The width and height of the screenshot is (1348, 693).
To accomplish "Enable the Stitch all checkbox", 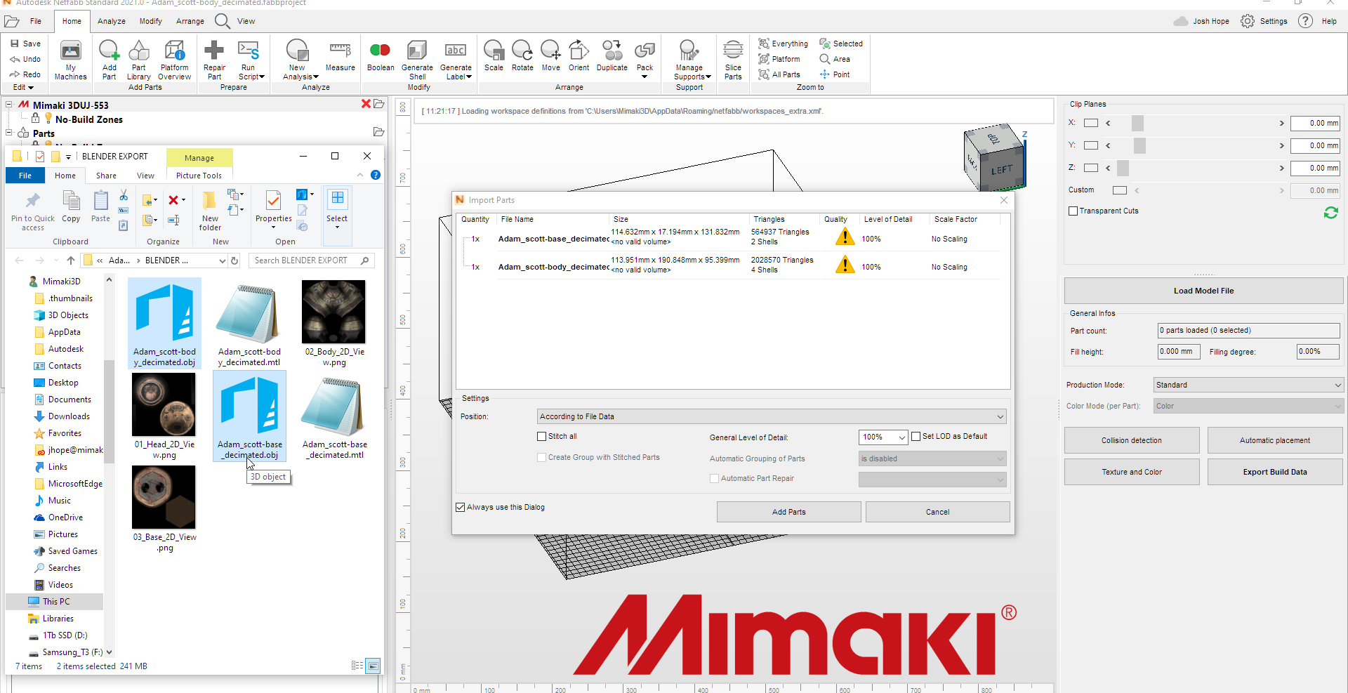I will click(541, 436).
